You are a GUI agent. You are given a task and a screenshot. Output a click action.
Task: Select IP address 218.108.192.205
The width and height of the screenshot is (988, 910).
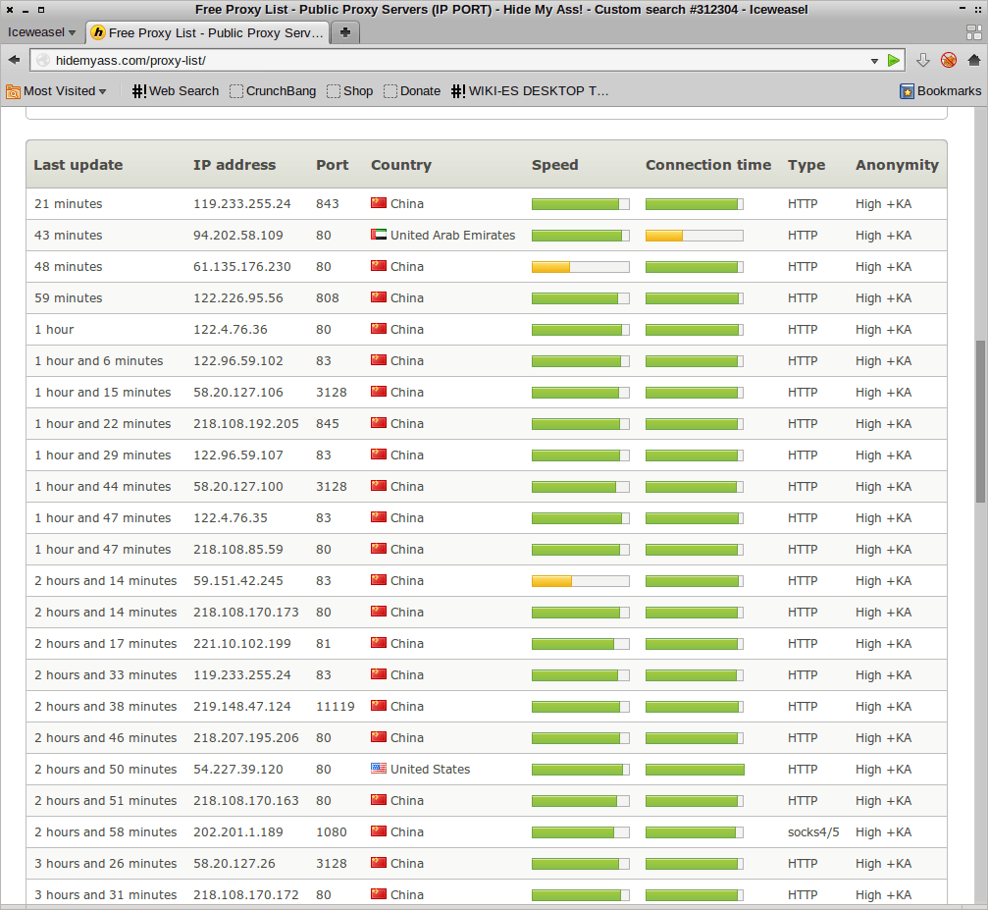(x=245, y=424)
